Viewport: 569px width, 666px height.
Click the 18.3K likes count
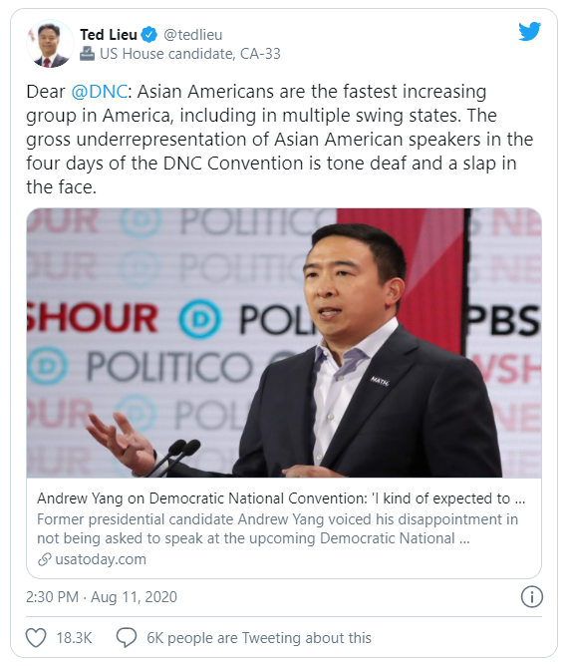(74, 638)
